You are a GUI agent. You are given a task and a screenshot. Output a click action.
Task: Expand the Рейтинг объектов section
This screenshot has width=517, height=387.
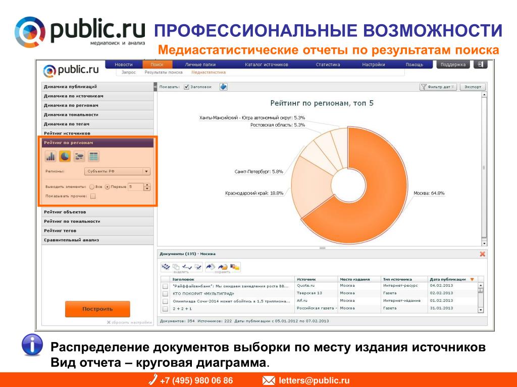[97, 212]
